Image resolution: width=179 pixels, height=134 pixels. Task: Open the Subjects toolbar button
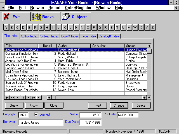tap(76, 17)
